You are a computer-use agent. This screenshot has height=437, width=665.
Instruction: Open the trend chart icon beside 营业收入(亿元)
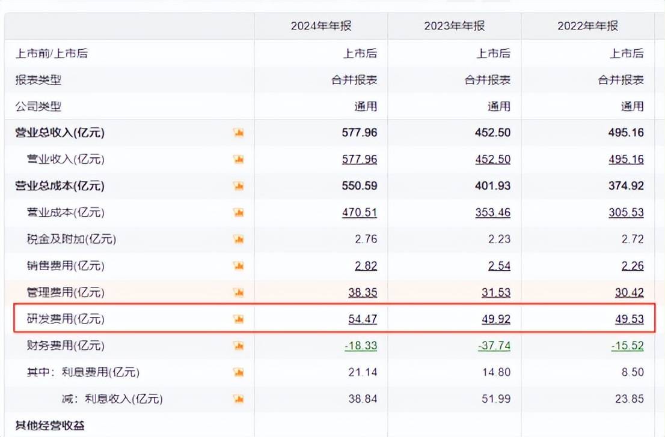(x=239, y=159)
